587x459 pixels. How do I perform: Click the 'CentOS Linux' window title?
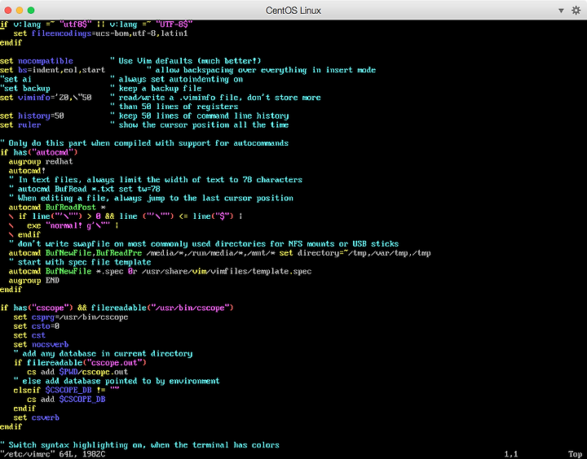(293, 11)
